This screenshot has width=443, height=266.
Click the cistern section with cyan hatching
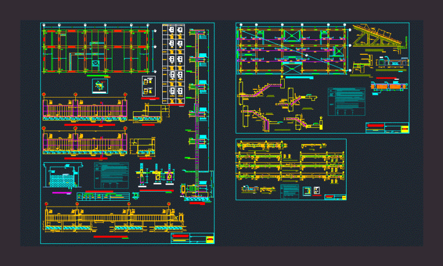63,176
